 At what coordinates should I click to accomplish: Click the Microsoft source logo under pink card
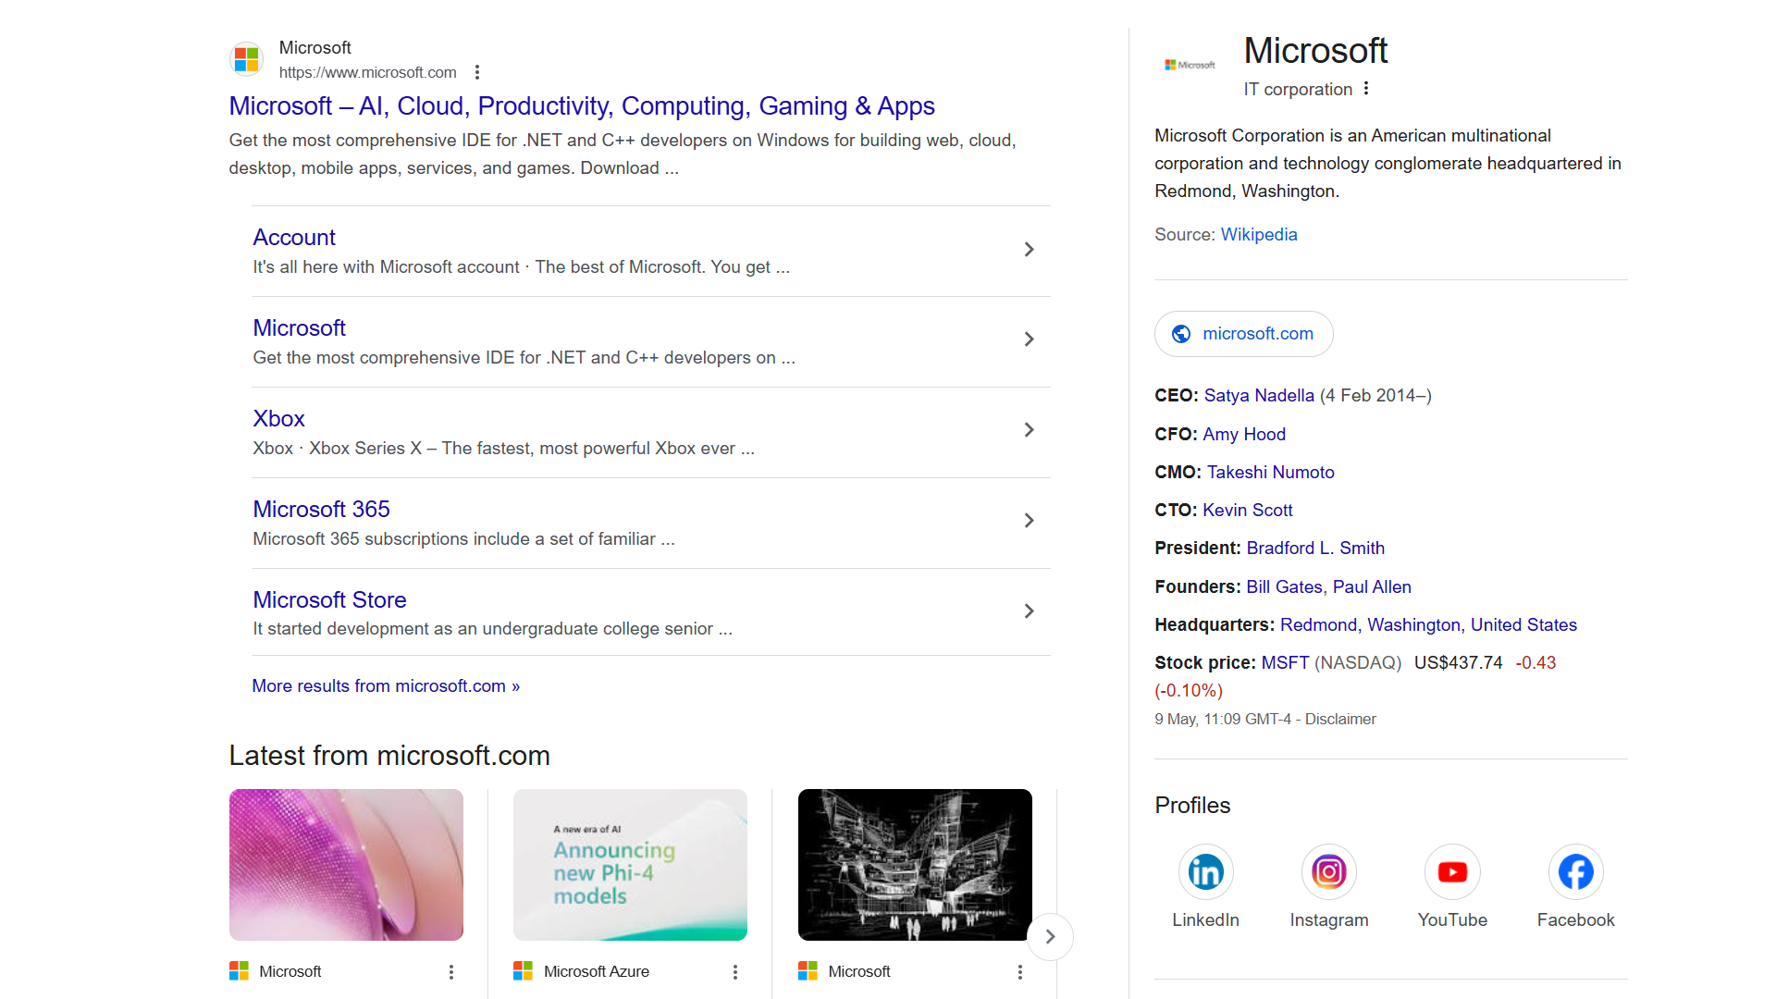coord(239,971)
